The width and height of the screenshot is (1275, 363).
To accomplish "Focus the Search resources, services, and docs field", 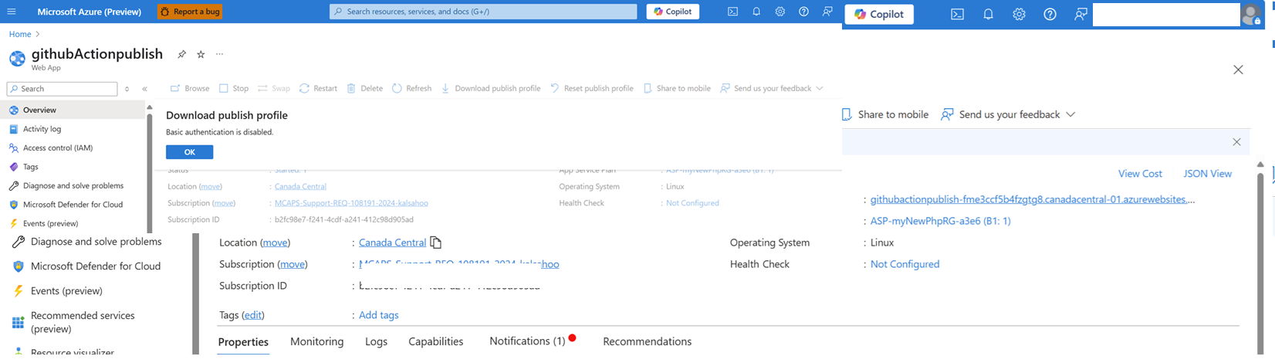I will (483, 12).
